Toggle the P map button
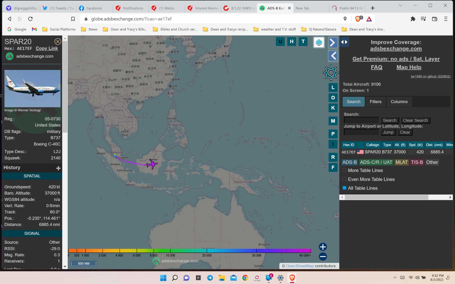Viewport: 455px width, 284px height. click(333, 134)
